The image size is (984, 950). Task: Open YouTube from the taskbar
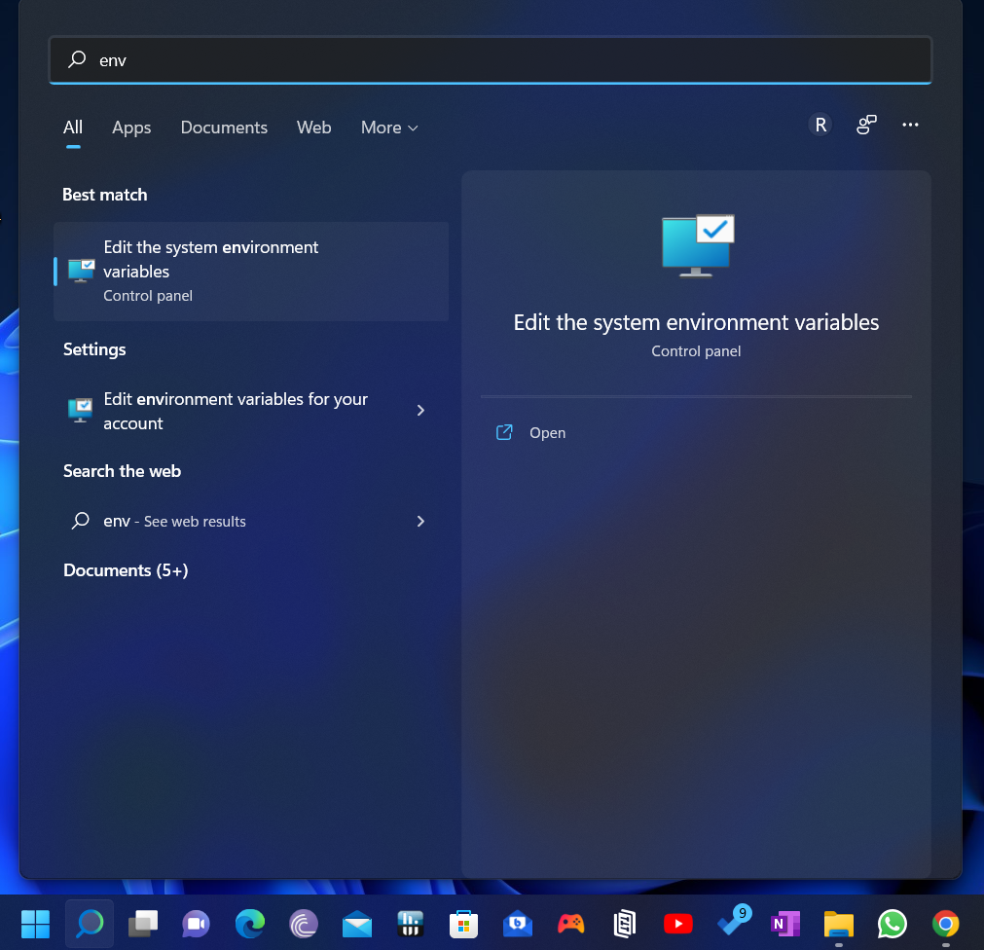677,923
